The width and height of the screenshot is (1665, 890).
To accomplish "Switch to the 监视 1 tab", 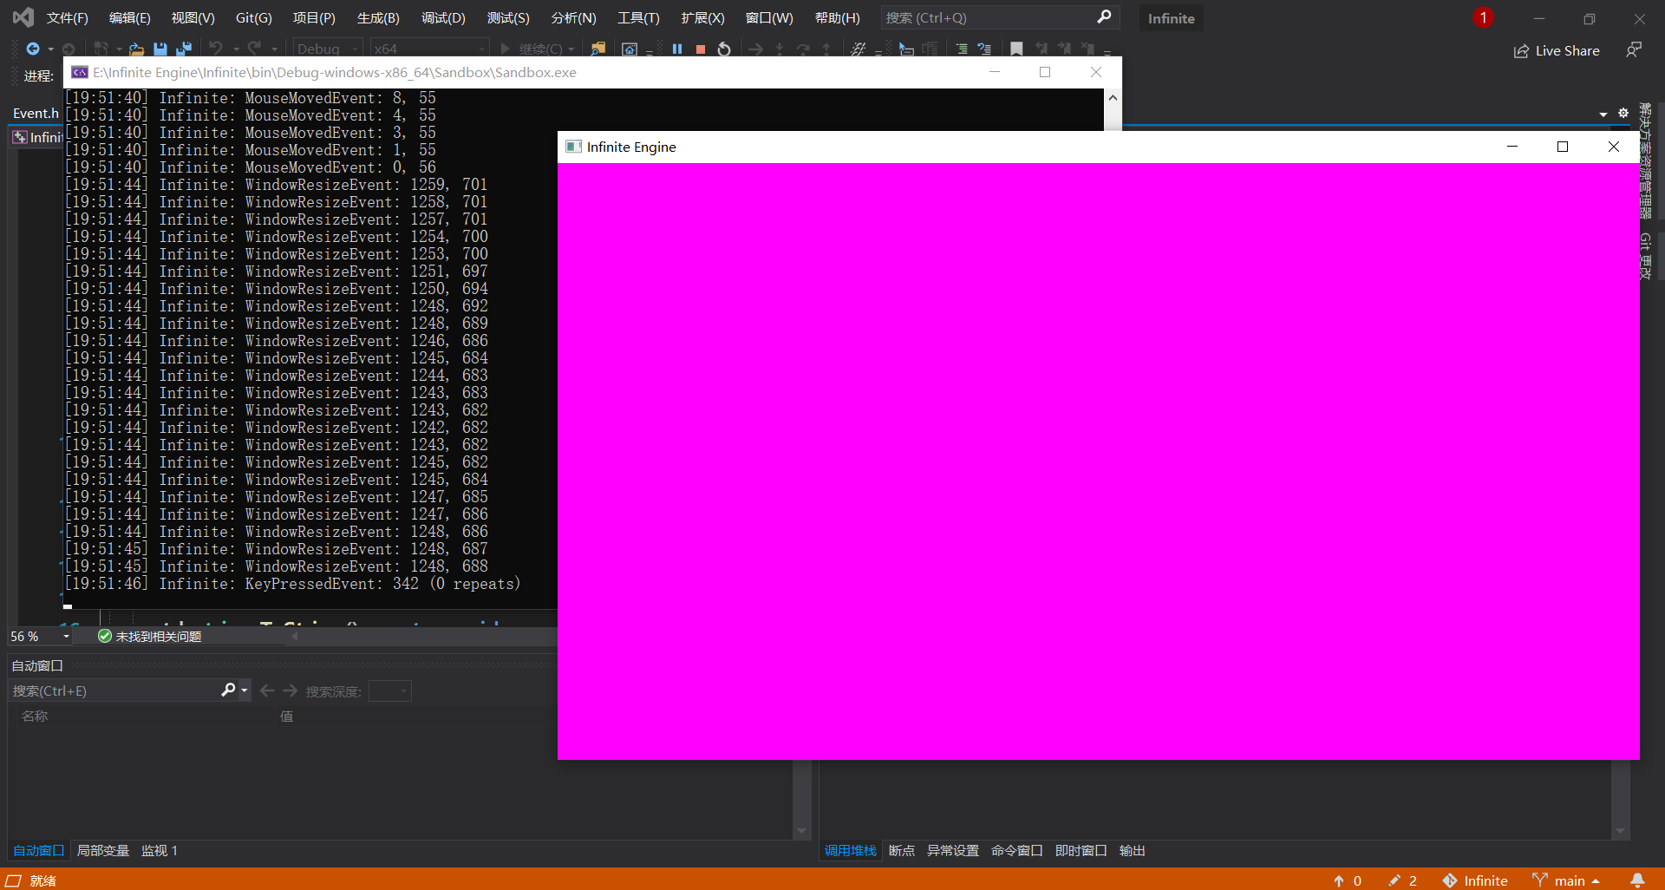I will [160, 851].
